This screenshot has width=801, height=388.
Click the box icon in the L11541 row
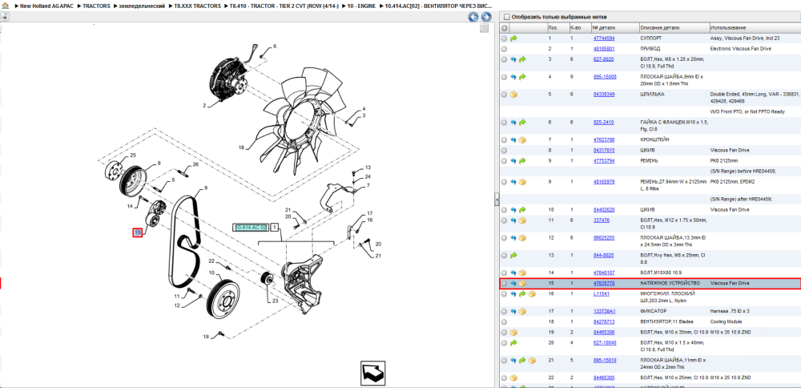[x=532, y=294]
